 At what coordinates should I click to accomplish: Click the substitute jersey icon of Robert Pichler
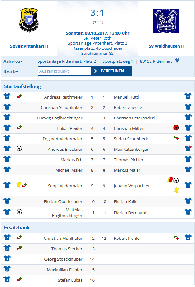click(x=188, y=237)
